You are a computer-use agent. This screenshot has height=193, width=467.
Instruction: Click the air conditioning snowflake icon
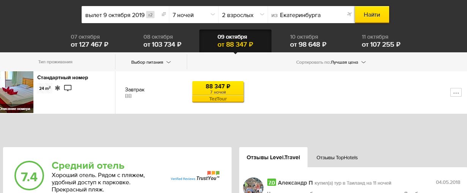coord(58,88)
